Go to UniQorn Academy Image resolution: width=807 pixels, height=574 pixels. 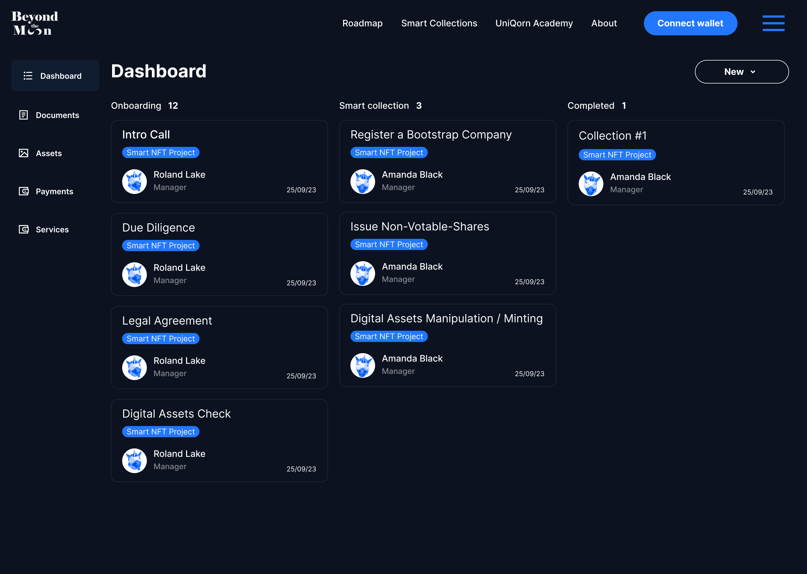tap(534, 23)
